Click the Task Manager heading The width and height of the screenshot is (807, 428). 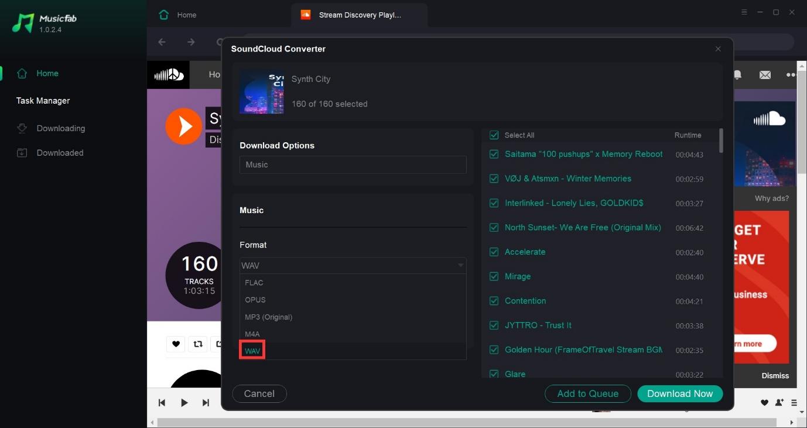pos(43,101)
